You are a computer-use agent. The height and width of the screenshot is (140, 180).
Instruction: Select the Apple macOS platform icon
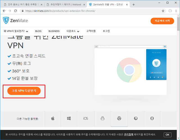pyautogui.click(x=53, y=118)
